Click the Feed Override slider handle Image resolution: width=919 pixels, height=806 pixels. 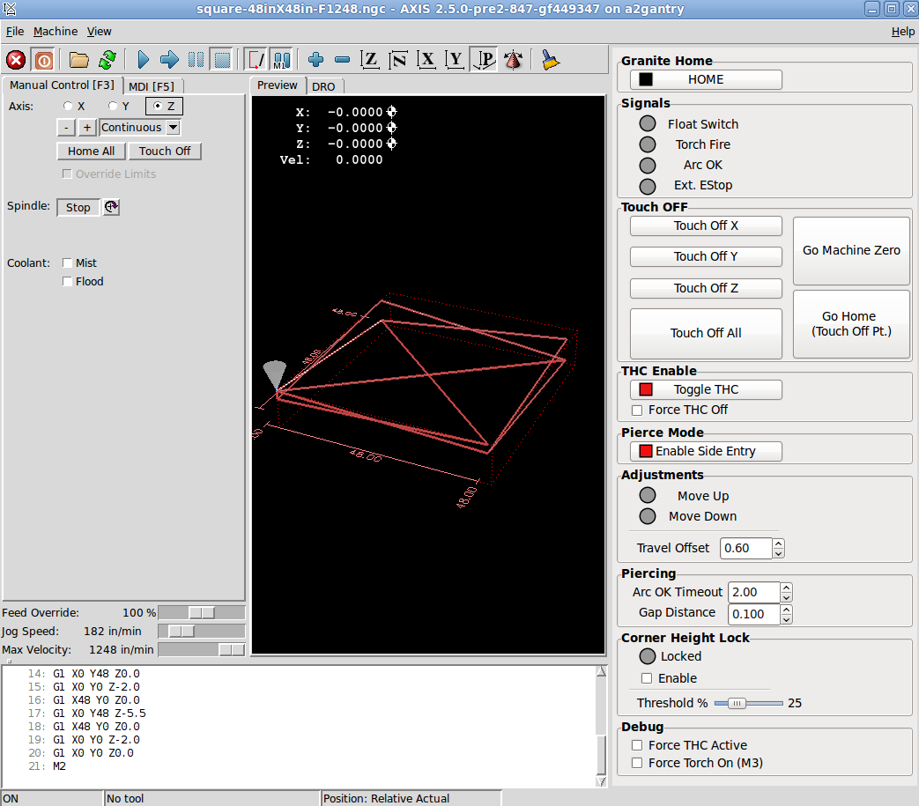(202, 613)
